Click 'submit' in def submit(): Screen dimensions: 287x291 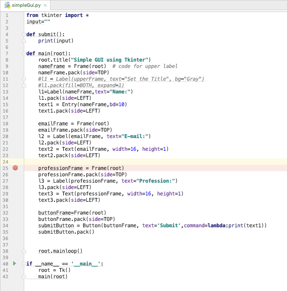pos(47,34)
